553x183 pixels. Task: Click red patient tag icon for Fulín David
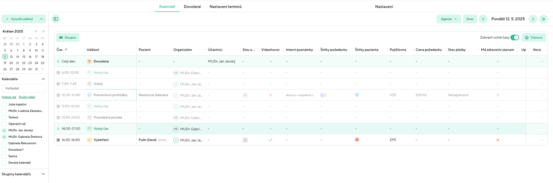(x=357, y=140)
